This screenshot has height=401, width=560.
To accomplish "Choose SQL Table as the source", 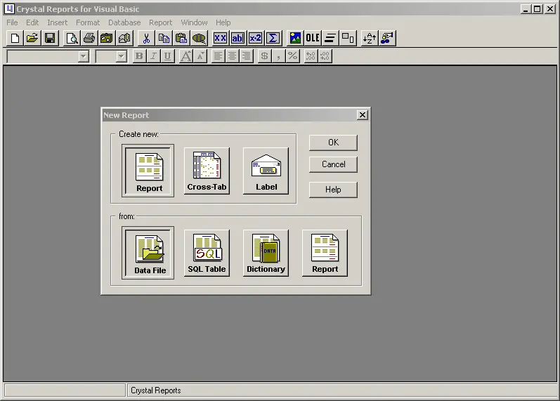I will click(x=207, y=253).
